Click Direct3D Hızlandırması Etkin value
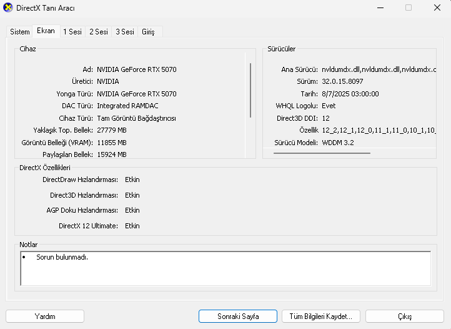Screen dimensions: 451x329 132,195
